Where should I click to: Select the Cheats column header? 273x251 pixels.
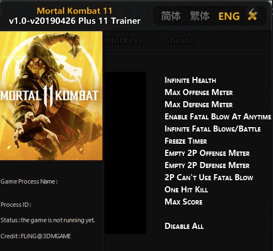(x=178, y=40)
